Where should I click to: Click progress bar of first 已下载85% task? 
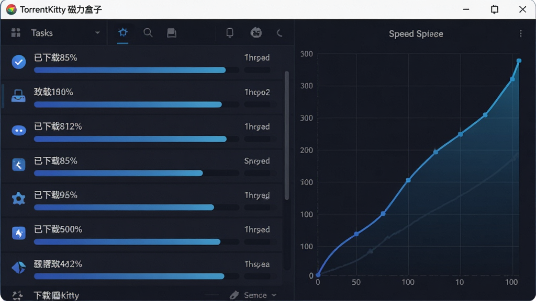tap(137, 71)
